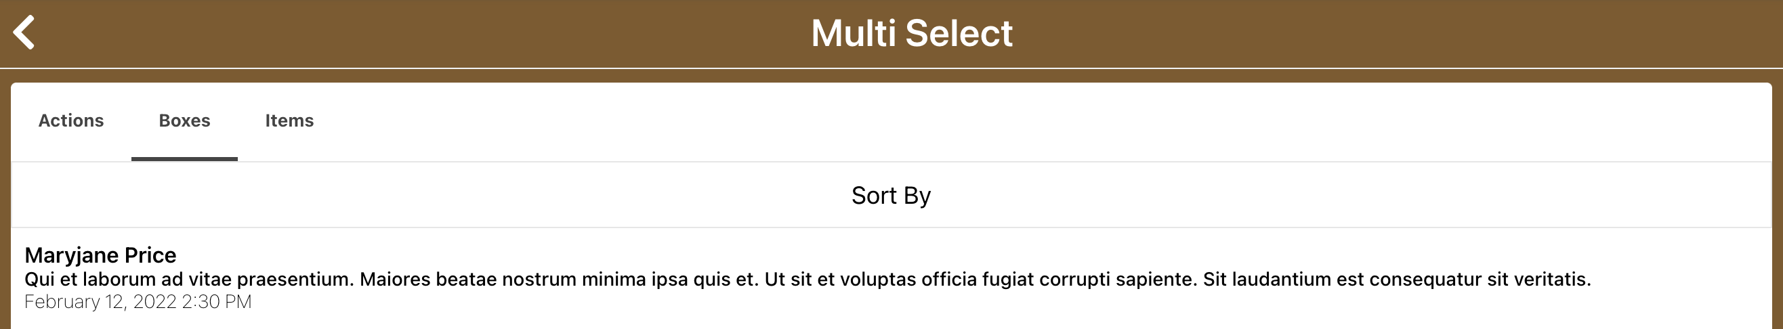Switch to the Actions tab
This screenshot has width=1783, height=329.
point(70,121)
